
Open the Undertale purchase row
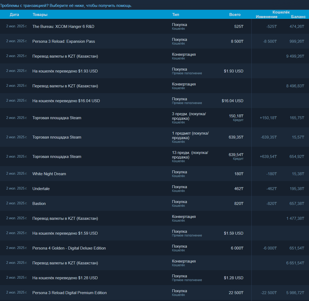click(154, 188)
